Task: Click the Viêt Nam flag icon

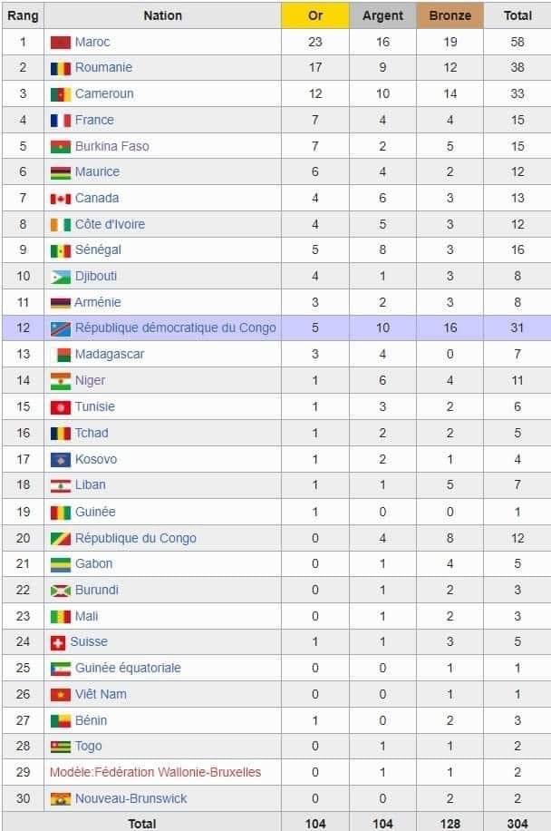Action: 61,695
